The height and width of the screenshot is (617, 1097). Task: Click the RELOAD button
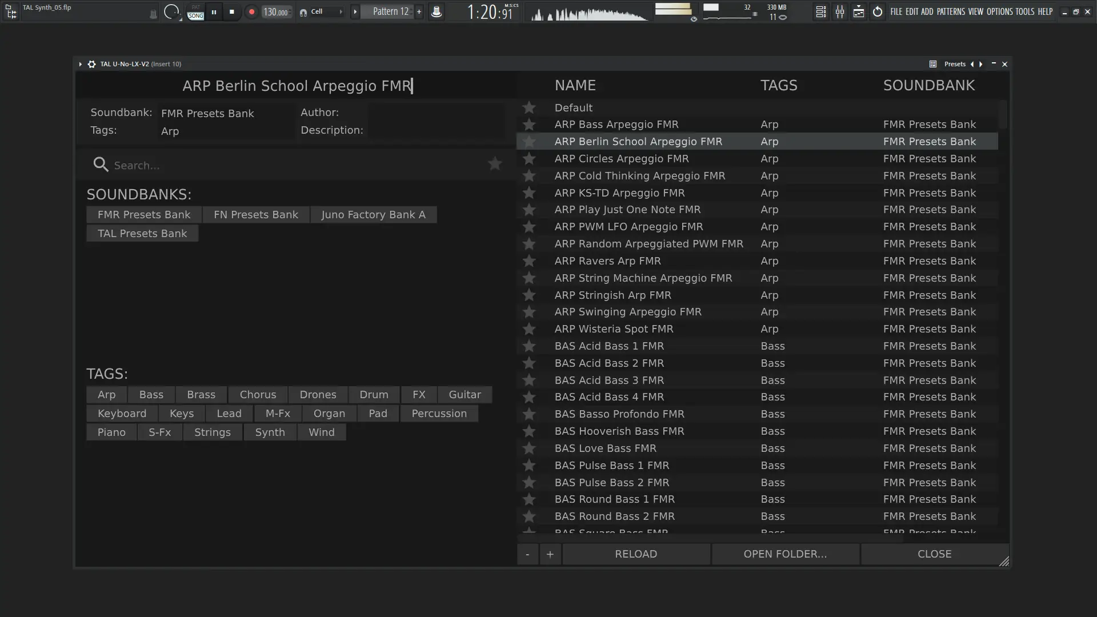tap(636, 554)
